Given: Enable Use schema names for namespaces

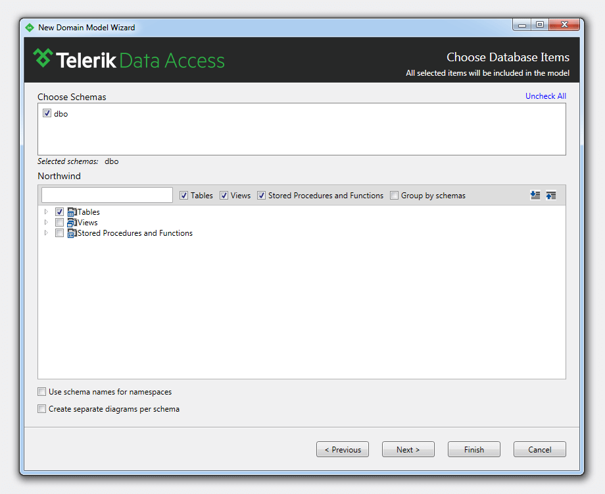Looking at the screenshot, I should (x=41, y=391).
